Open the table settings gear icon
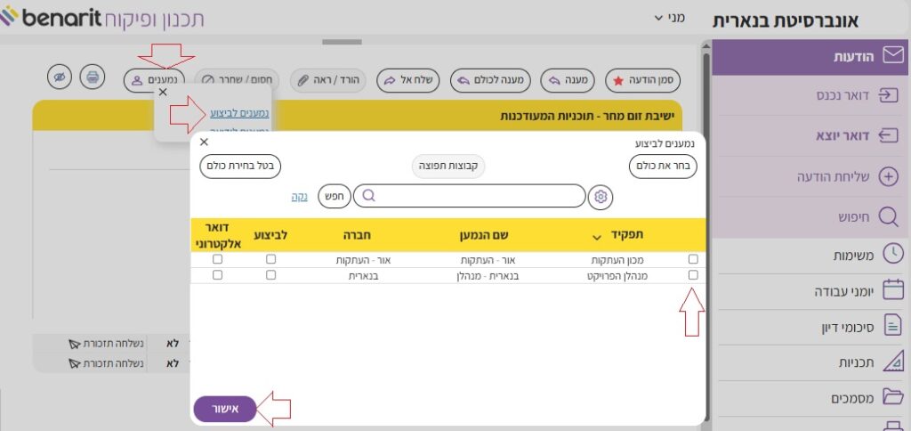The height and width of the screenshot is (431, 911). [601, 197]
